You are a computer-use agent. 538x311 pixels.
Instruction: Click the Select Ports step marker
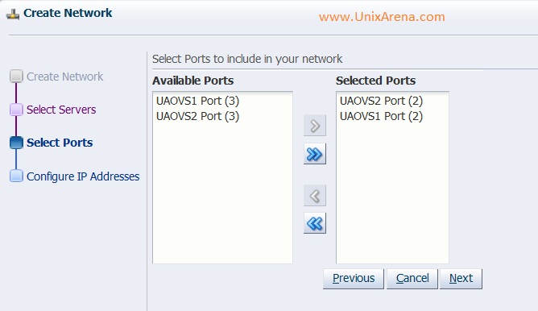pos(16,143)
